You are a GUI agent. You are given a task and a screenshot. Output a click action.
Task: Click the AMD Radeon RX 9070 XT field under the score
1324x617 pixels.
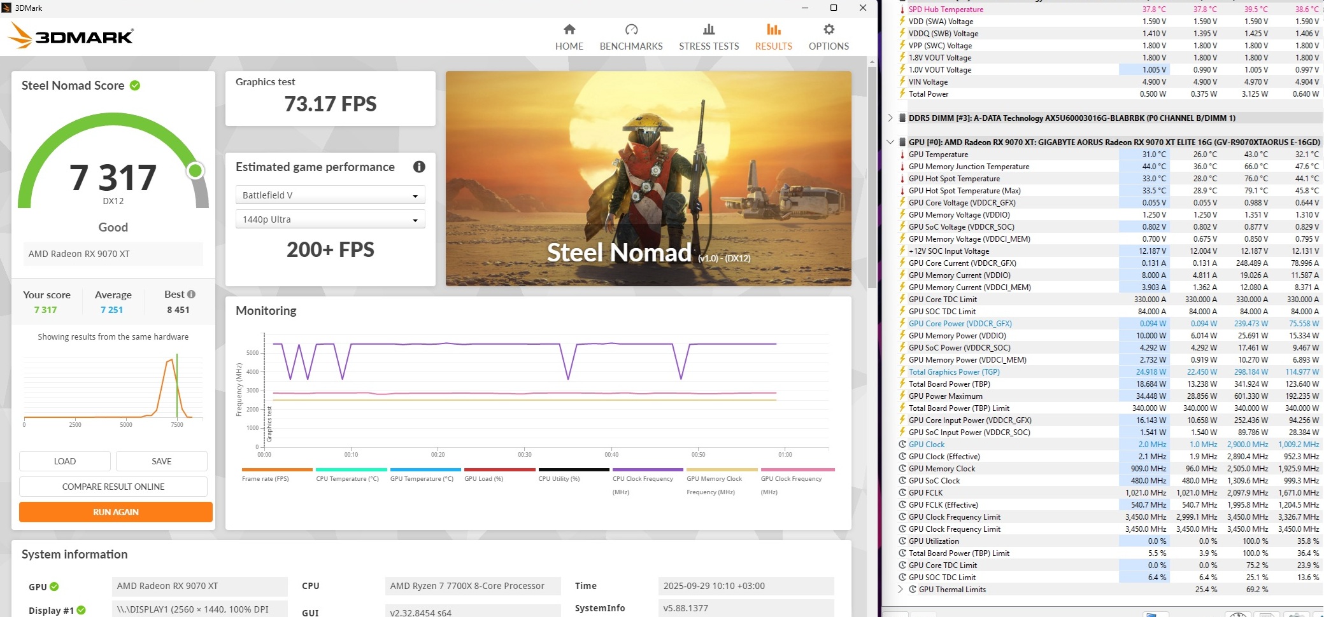(113, 254)
